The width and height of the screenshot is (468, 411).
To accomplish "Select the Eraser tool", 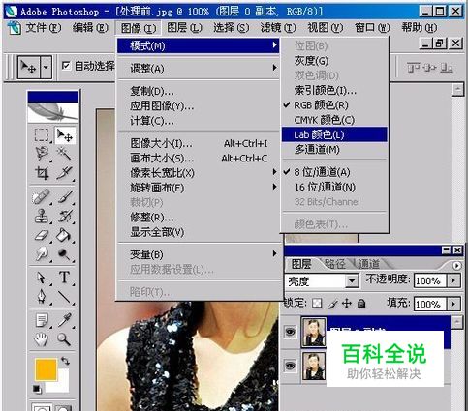I will point(42,235).
